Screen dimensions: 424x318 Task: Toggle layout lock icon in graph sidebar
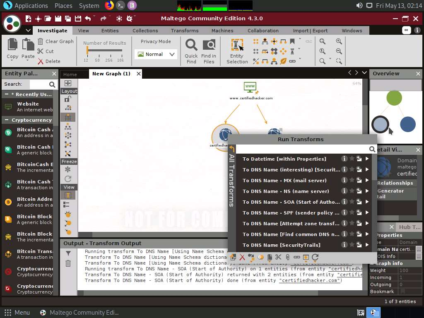(x=68, y=99)
